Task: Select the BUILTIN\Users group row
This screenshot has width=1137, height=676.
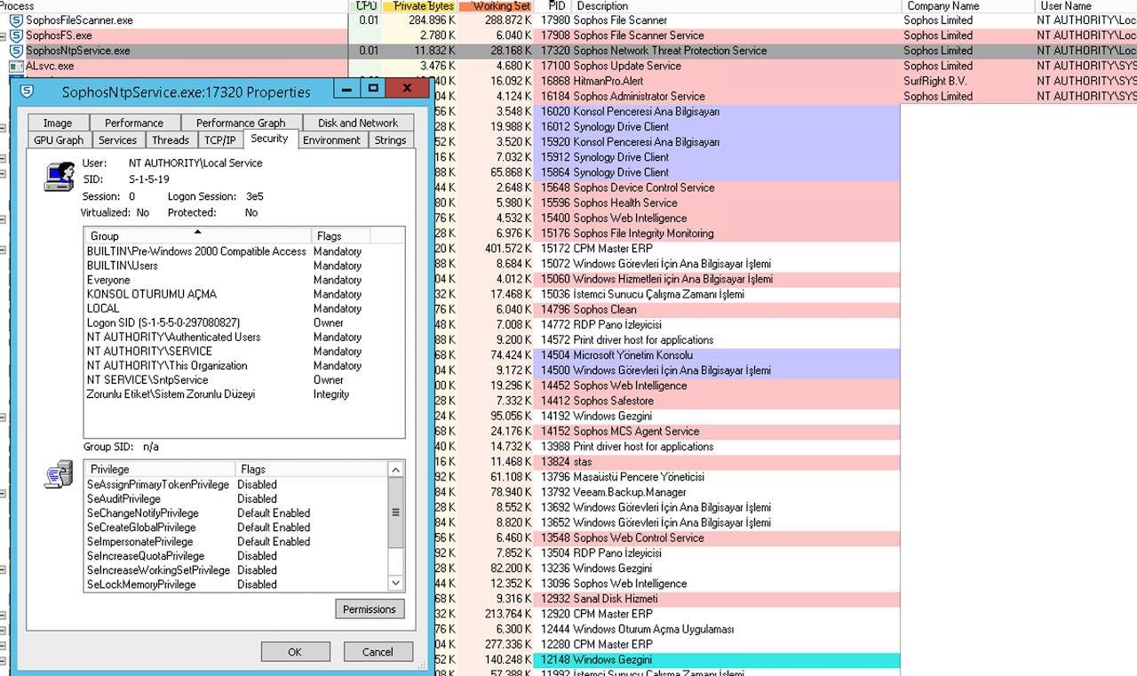Action: pos(244,266)
